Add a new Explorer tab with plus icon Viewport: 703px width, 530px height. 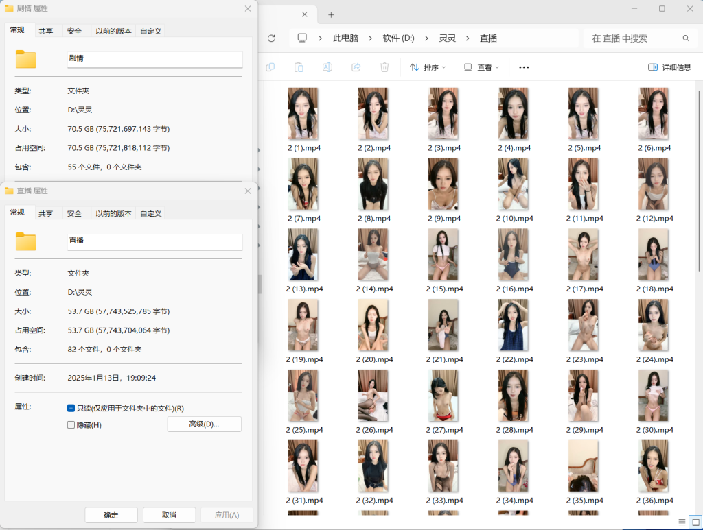point(331,15)
